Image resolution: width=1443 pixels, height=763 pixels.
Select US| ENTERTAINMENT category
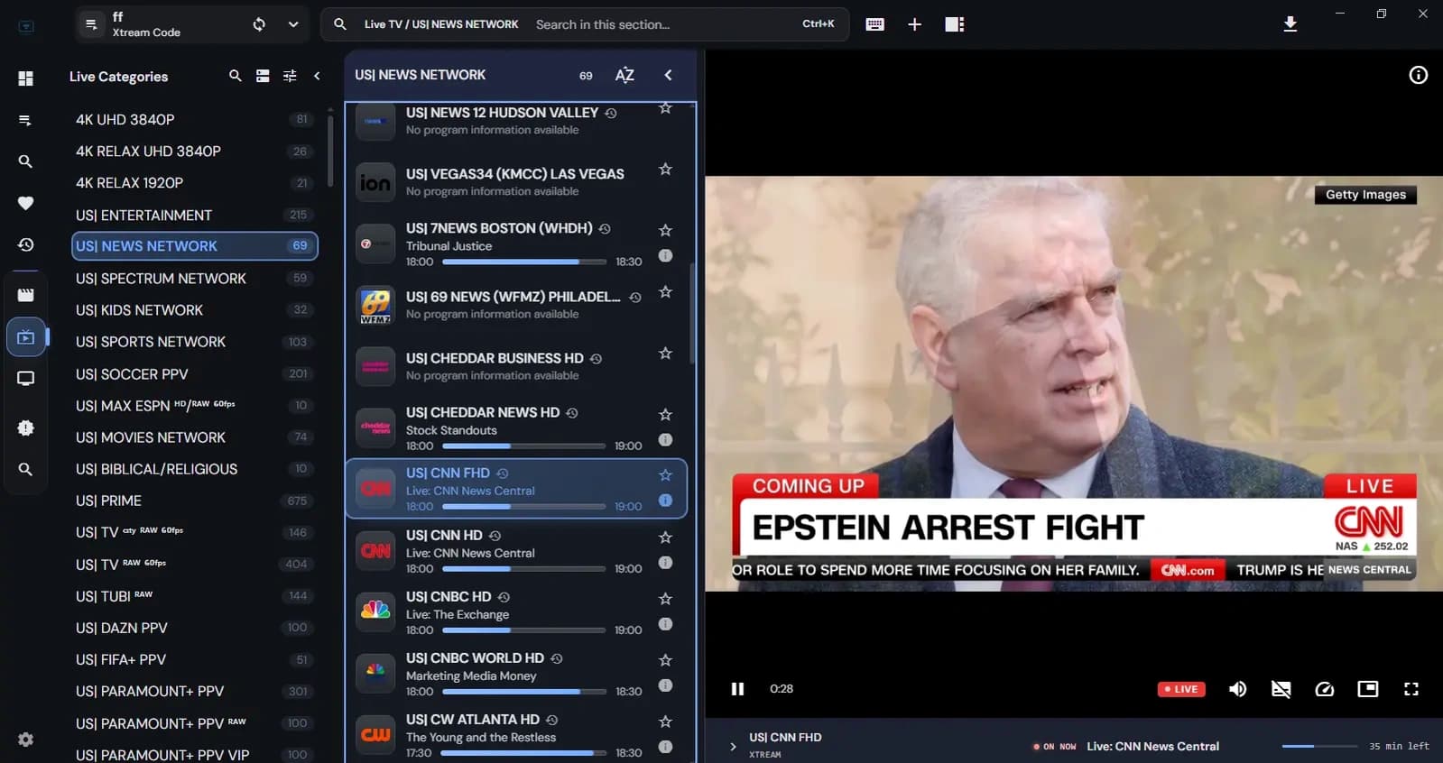[194, 215]
